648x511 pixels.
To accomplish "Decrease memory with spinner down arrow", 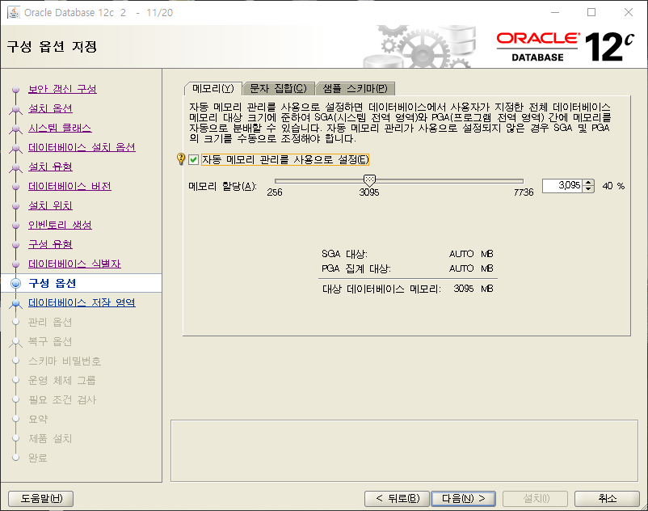I will pyautogui.click(x=588, y=189).
